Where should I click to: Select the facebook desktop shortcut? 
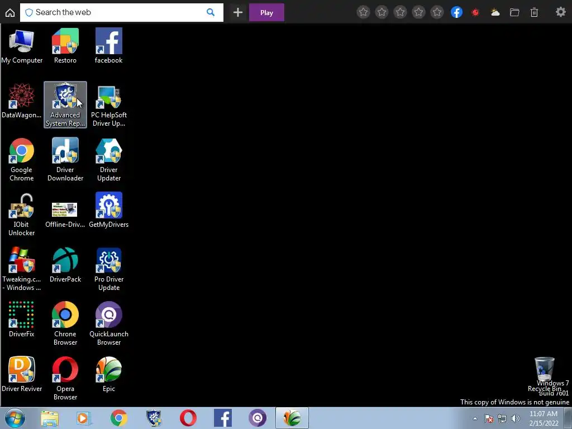(x=109, y=46)
